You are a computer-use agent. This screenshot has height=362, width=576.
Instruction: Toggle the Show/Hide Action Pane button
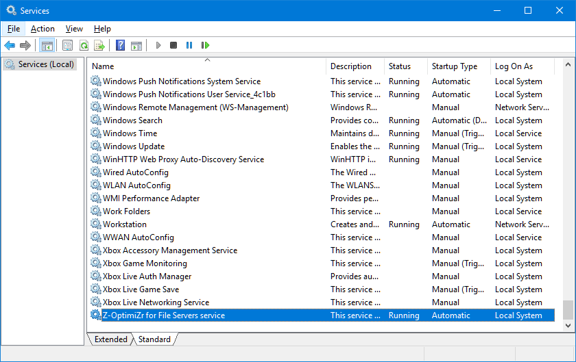coord(136,45)
